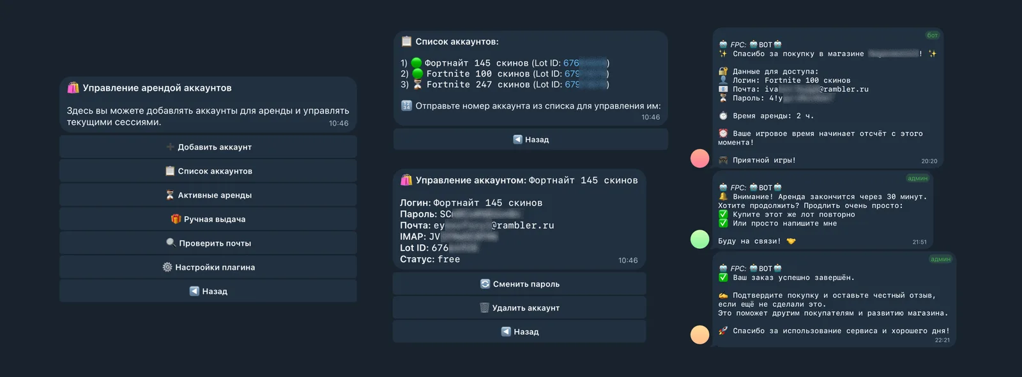
Task: Open Список аккаунтов from the menu
Action: [208, 171]
